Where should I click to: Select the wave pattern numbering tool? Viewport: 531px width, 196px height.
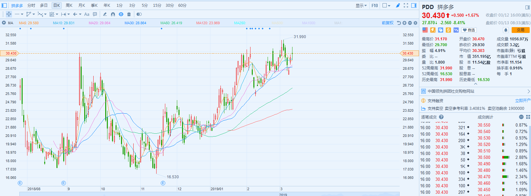[x=40, y=14]
